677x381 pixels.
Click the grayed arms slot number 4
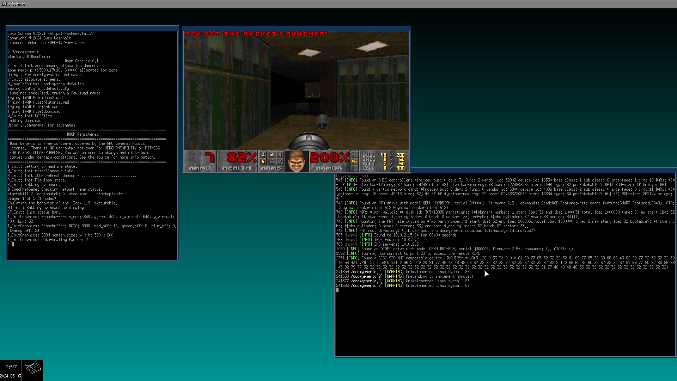pos(280,154)
